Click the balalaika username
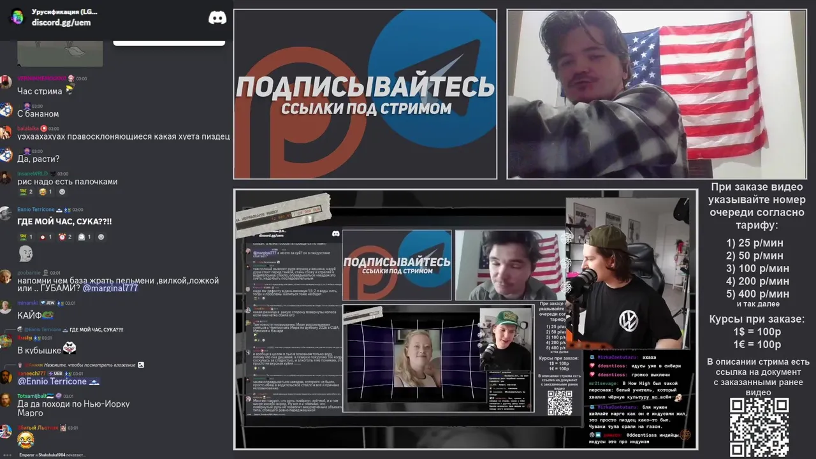 (28, 128)
